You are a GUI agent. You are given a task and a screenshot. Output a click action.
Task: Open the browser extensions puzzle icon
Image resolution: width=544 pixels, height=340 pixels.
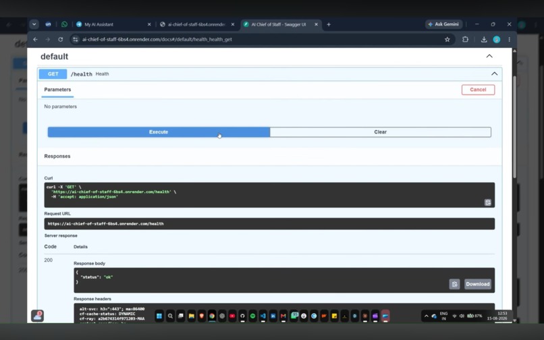[x=465, y=40]
